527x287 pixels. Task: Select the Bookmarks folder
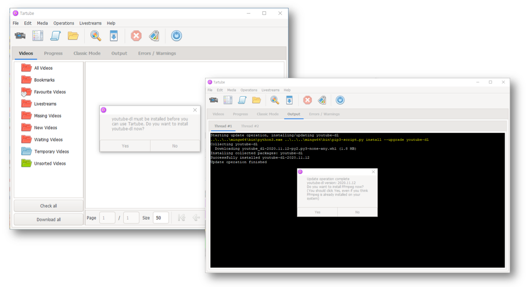click(44, 80)
